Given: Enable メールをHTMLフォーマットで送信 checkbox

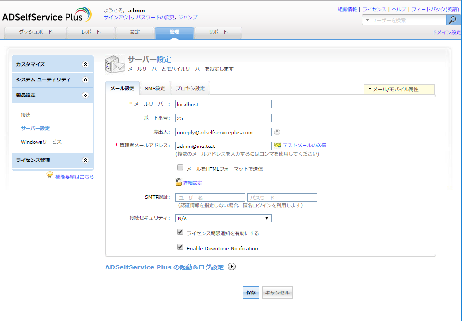Looking at the screenshot, I should pos(180,167).
